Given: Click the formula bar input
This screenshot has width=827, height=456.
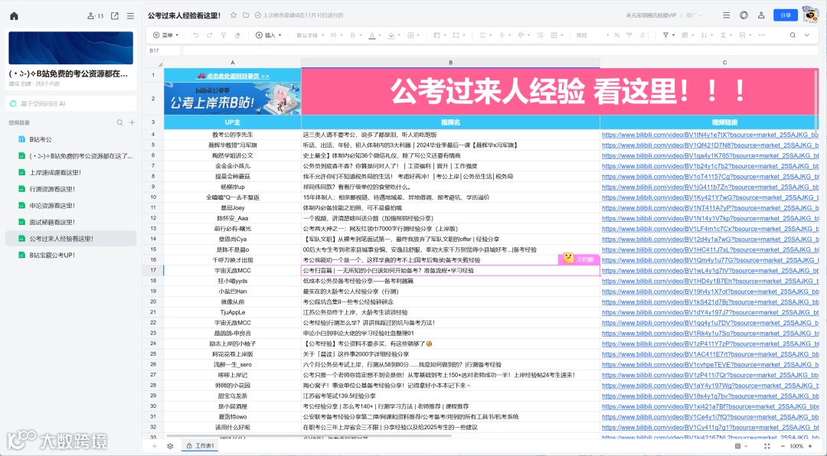Looking at the screenshot, I should pyautogui.click(x=500, y=50).
